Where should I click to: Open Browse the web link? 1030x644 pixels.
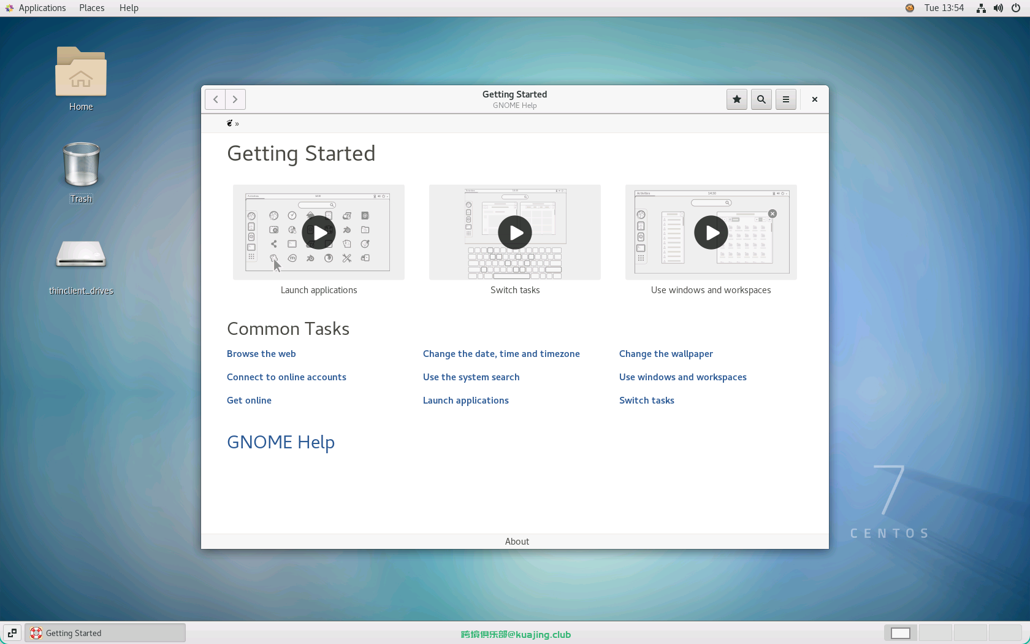261,354
